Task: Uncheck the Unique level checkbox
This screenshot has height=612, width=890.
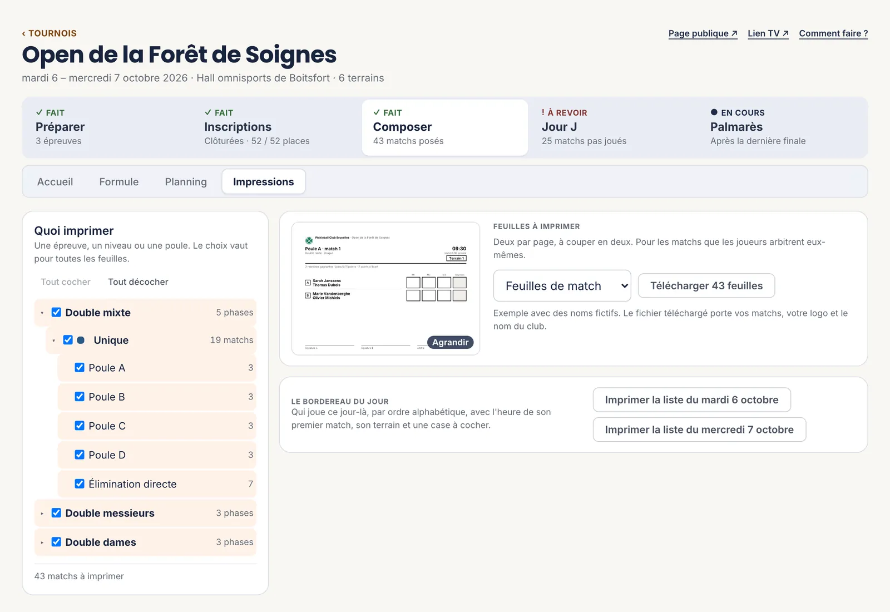Action: click(68, 340)
